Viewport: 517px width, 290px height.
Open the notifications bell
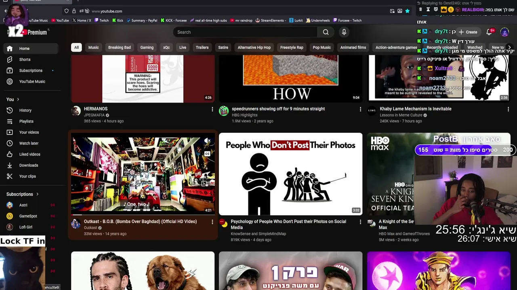[489, 32]
